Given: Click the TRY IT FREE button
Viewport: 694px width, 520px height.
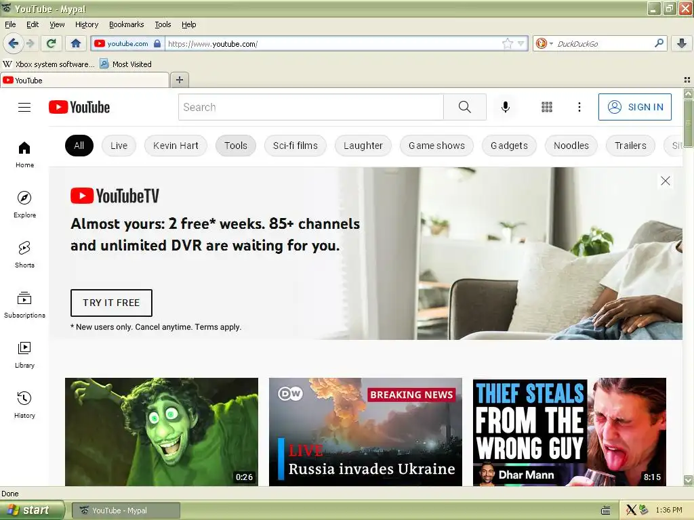Looking at the screenshot, I should click(x=111, y=303).
